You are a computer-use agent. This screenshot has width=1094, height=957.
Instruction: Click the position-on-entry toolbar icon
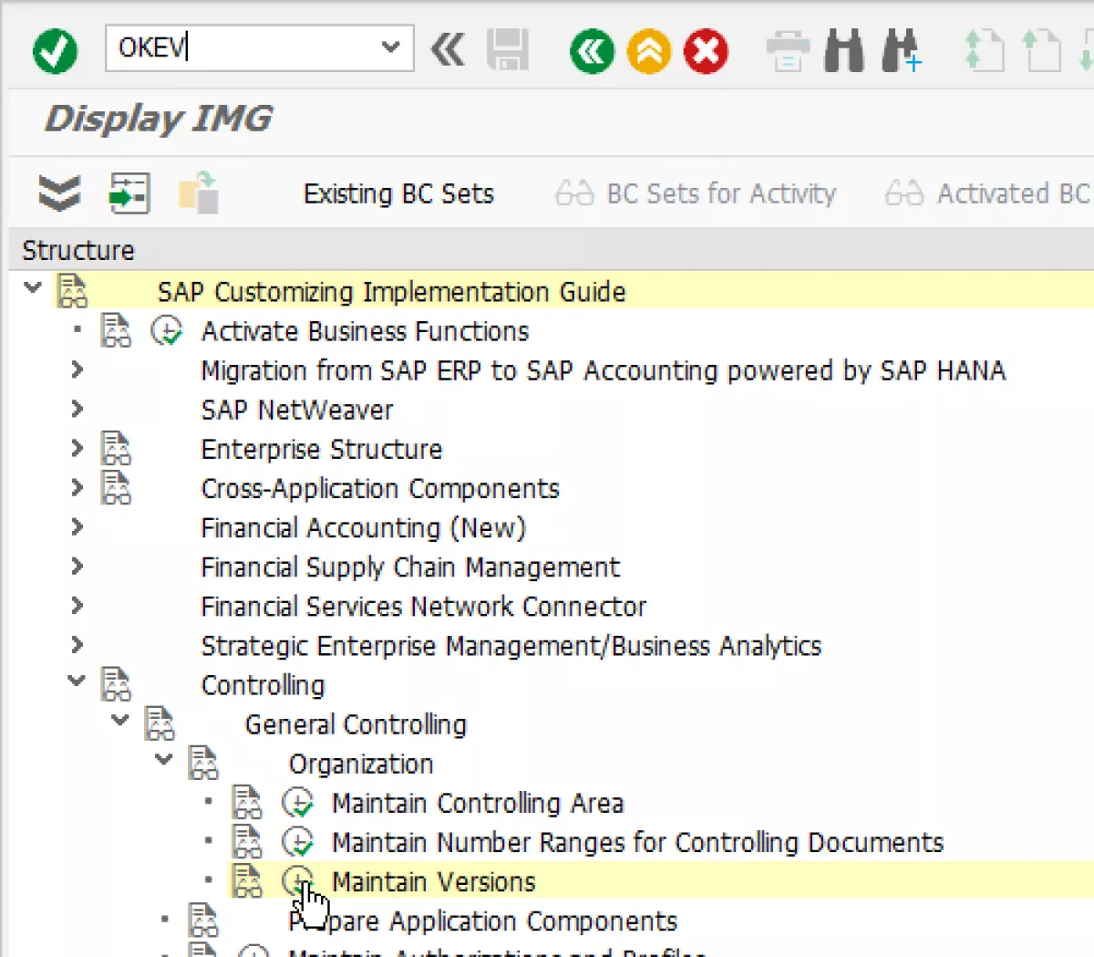[129, 192]
